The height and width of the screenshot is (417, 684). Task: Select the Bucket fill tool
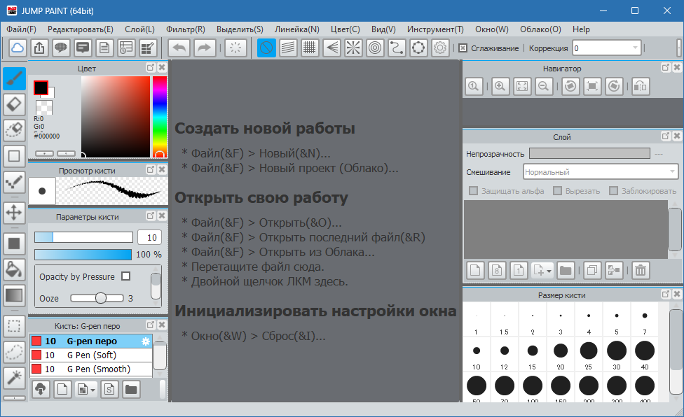[x=15, y=269]
